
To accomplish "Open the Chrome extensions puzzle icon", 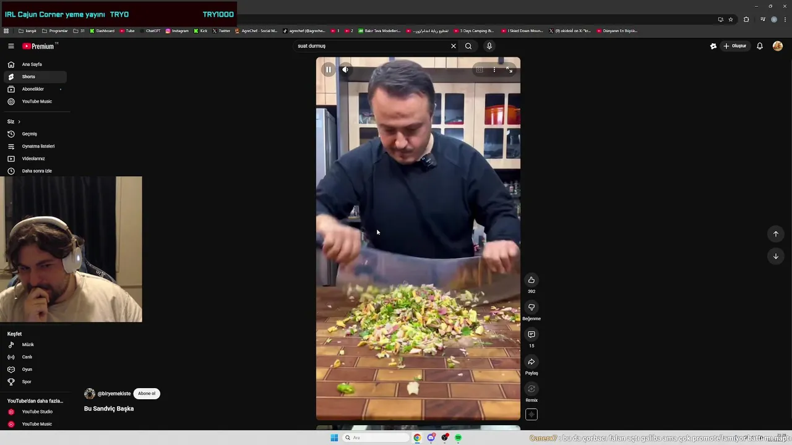I will tap(746, 19).
